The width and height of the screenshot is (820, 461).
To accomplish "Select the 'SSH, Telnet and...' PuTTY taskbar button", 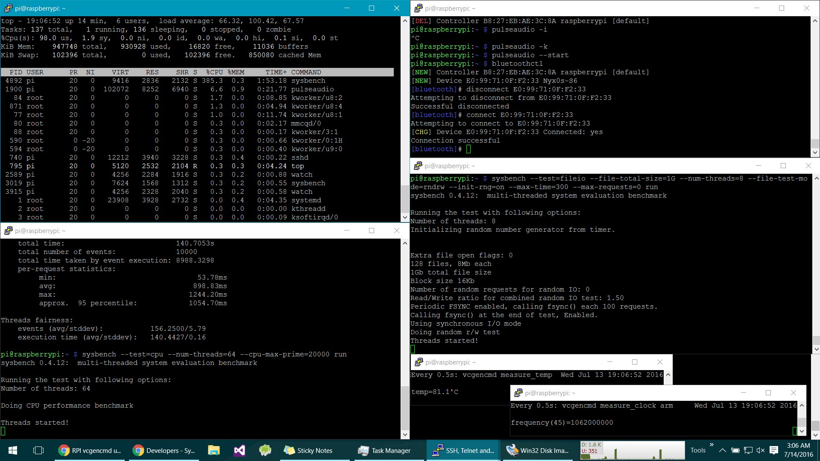I will pyautogui.click(x=463, y=450).
